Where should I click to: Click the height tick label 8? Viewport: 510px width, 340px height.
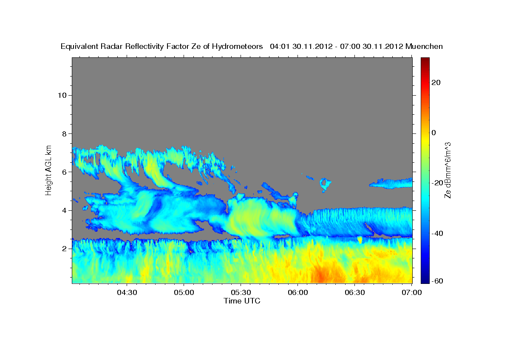coord(65,133)
